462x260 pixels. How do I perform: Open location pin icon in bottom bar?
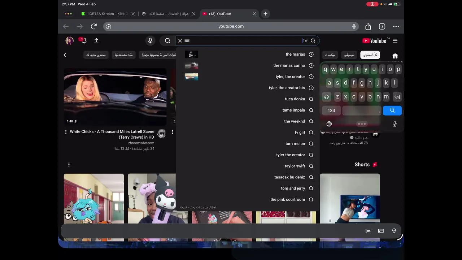394,231
